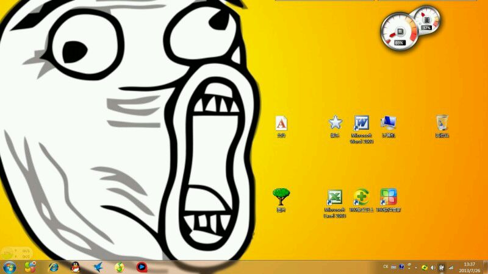Open the red media player taskbar icon
Viewport: 488px width, 274px height.
click(142, 267)
